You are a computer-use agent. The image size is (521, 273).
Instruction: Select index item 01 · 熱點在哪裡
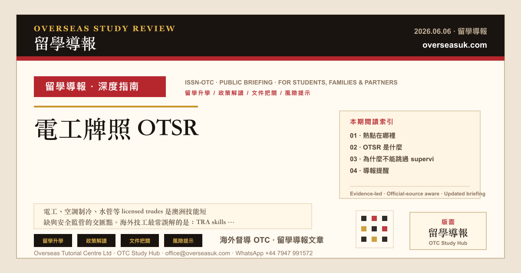pos(373,136)
